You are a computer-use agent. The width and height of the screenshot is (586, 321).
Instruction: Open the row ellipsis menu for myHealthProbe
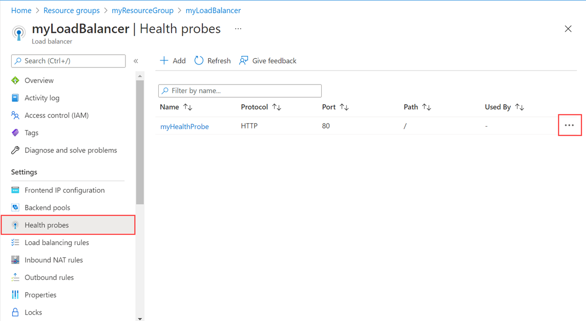pos(569,125)
